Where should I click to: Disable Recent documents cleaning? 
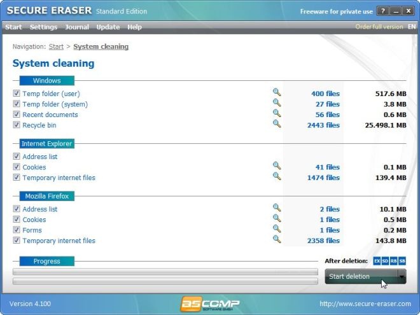click(17, 115)
